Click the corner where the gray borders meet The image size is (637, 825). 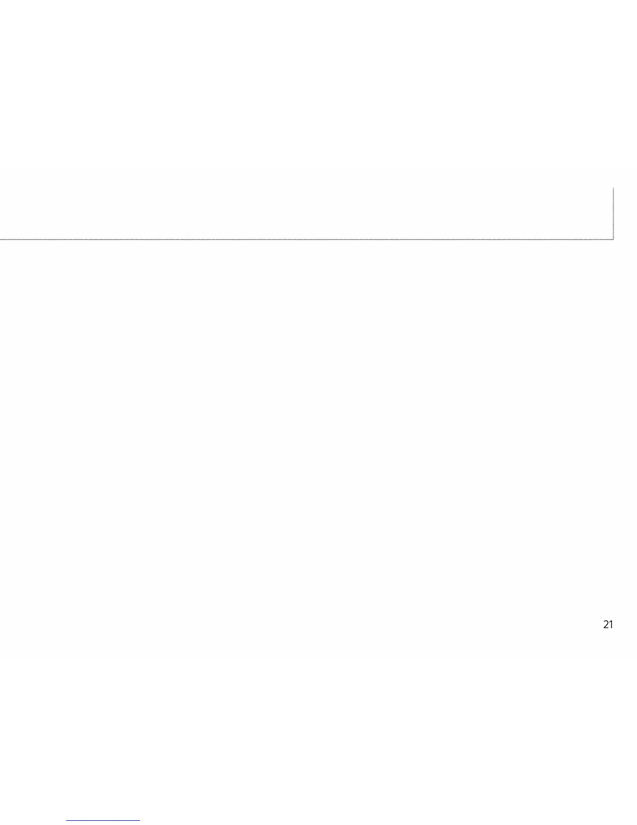(614, 239)
